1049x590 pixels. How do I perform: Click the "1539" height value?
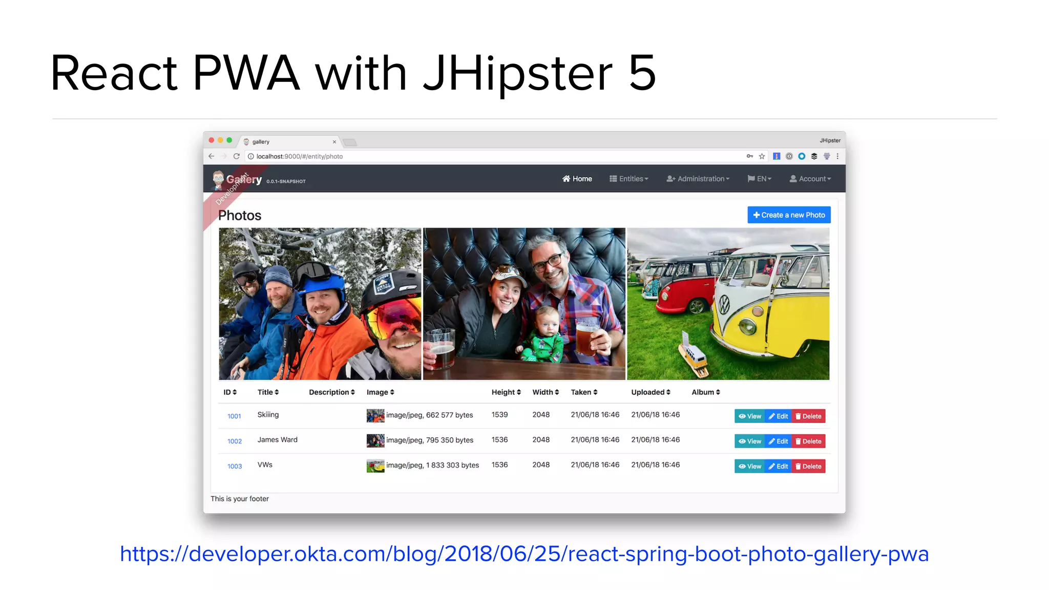(499, 415)
